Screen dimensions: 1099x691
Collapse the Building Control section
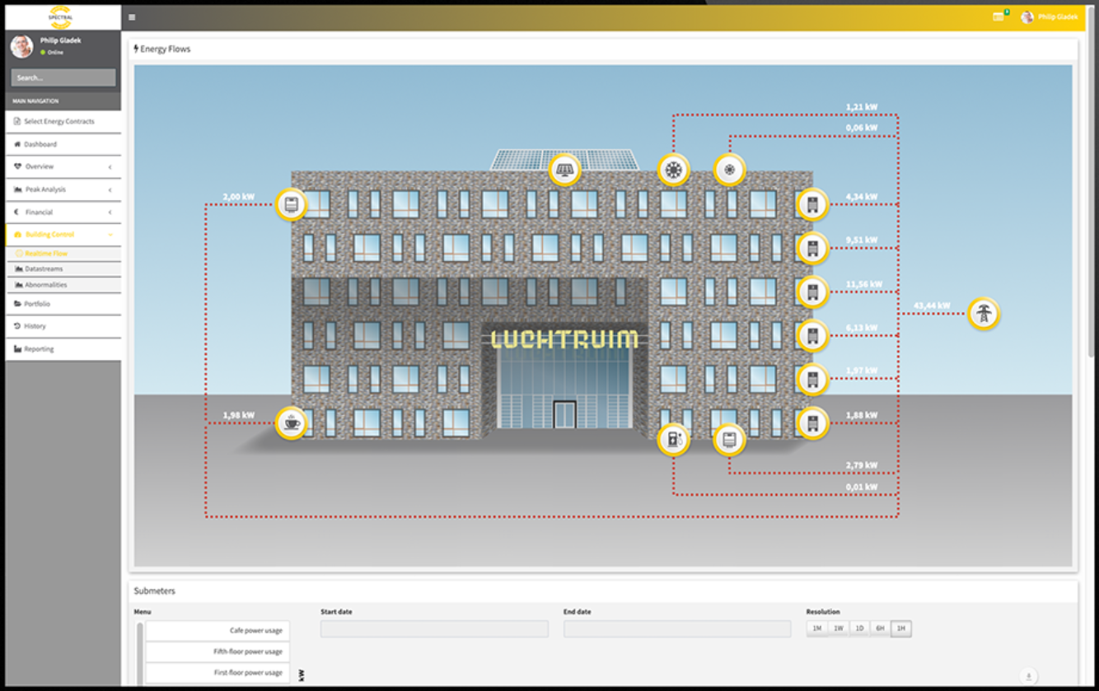pyautogui.click(x=63, y=234)
